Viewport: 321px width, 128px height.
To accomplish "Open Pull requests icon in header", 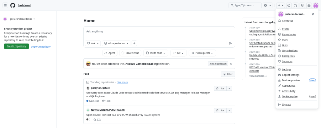I will point(296,5).
